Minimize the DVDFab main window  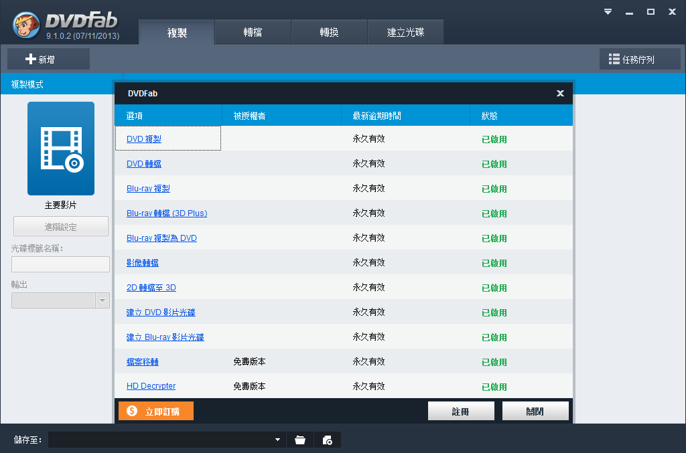(629, 12)
